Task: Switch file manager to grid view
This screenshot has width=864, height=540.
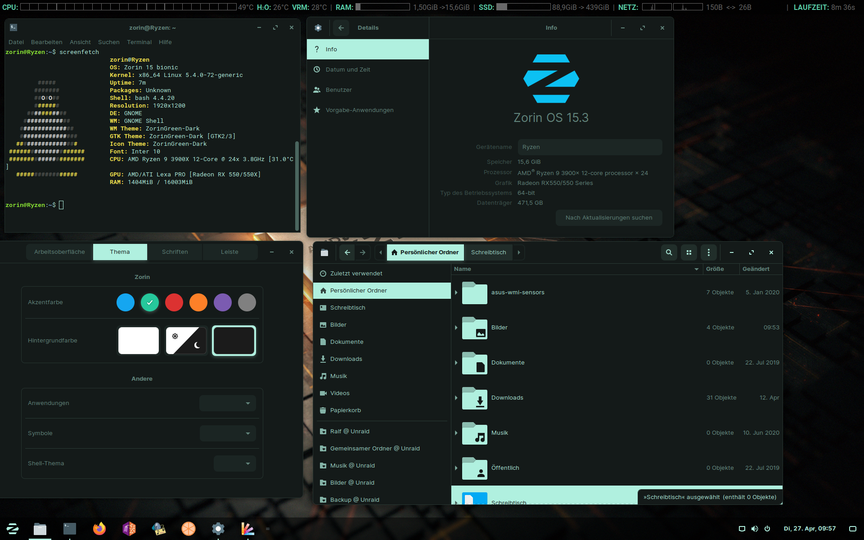Action: coord(688,252)
